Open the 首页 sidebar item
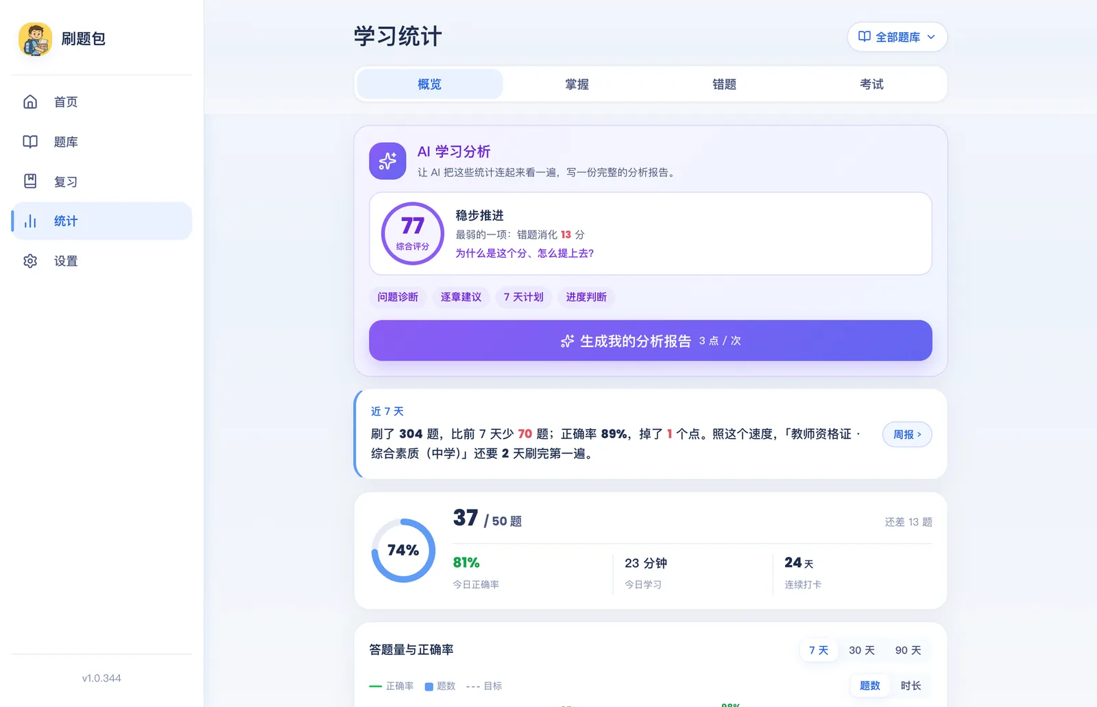Screen dimensions: 1097x707 pos(101,102)
